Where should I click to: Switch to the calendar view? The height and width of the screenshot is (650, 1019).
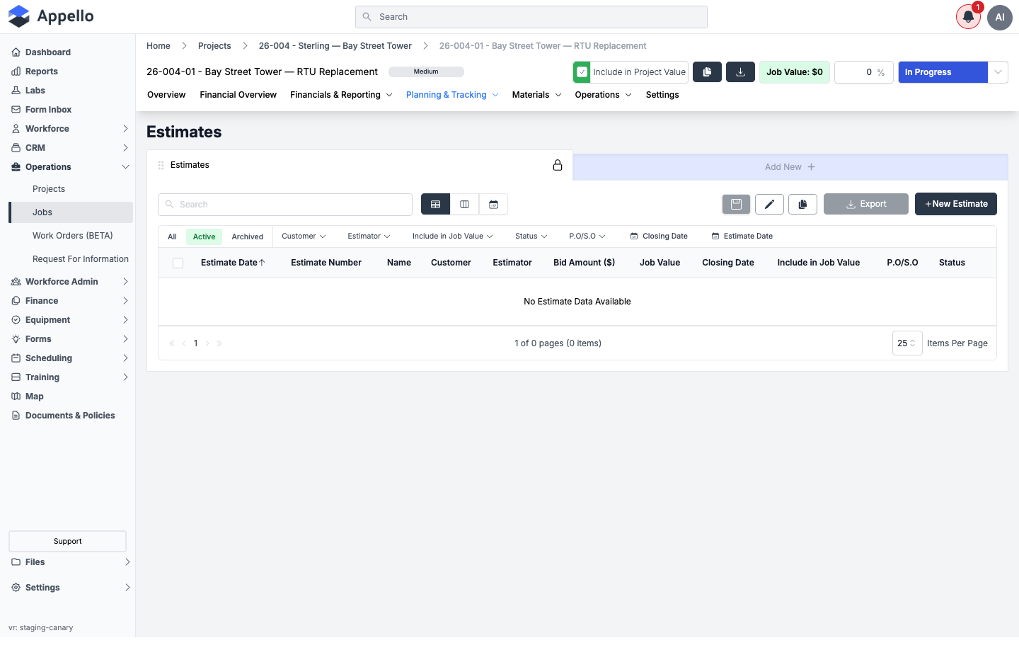point(493,205)
